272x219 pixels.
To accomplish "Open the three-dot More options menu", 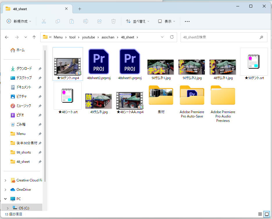I will [x=187, y=22].
